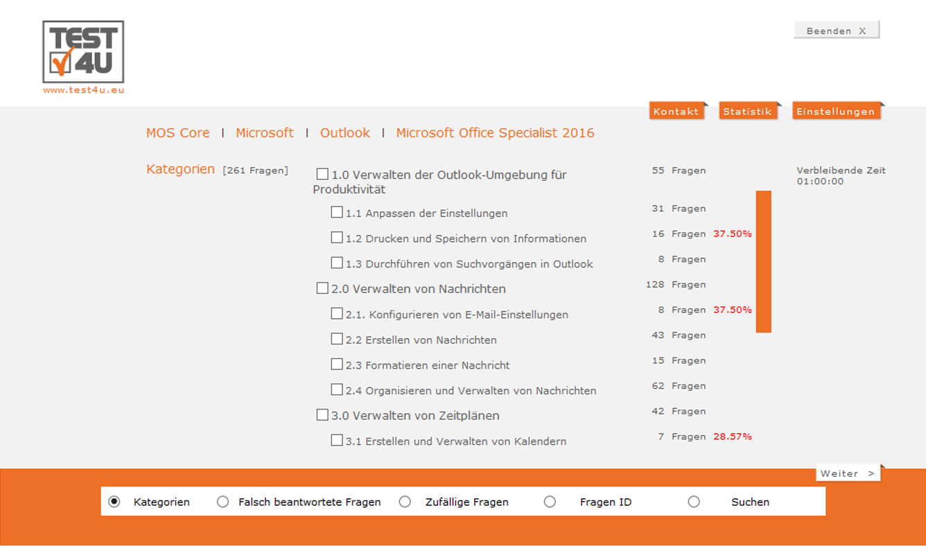Check 3.0 Verwalten von Zeitplänen
Screen dimensions: 926x546
pos(322,414)
